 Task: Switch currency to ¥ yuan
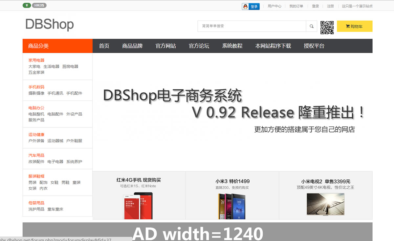[x=27, y=5]
